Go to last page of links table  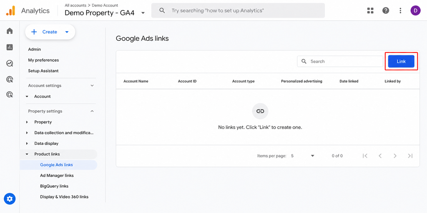click(410, 156)
